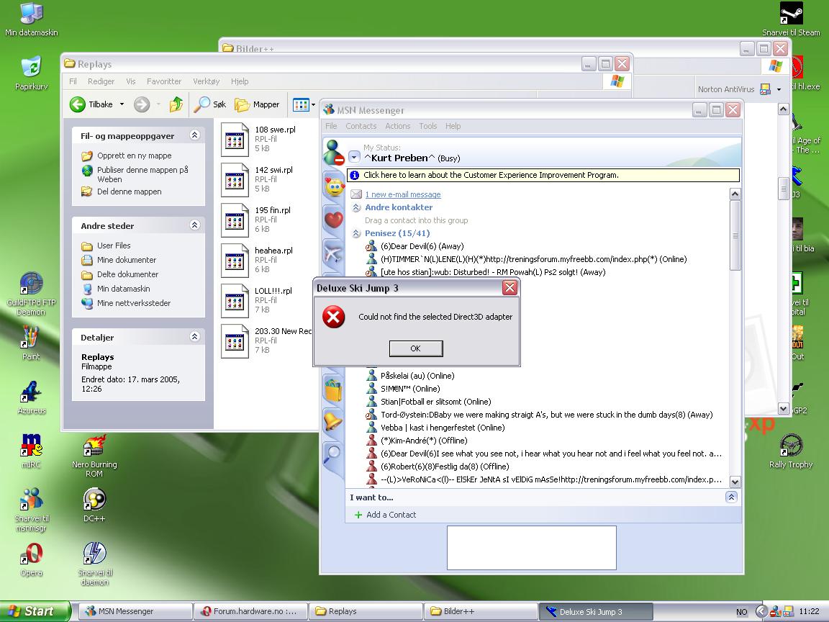
Task: Open Norton AntiVirus toolbar dropdown in Bilder++
Action: coord(779,89)
